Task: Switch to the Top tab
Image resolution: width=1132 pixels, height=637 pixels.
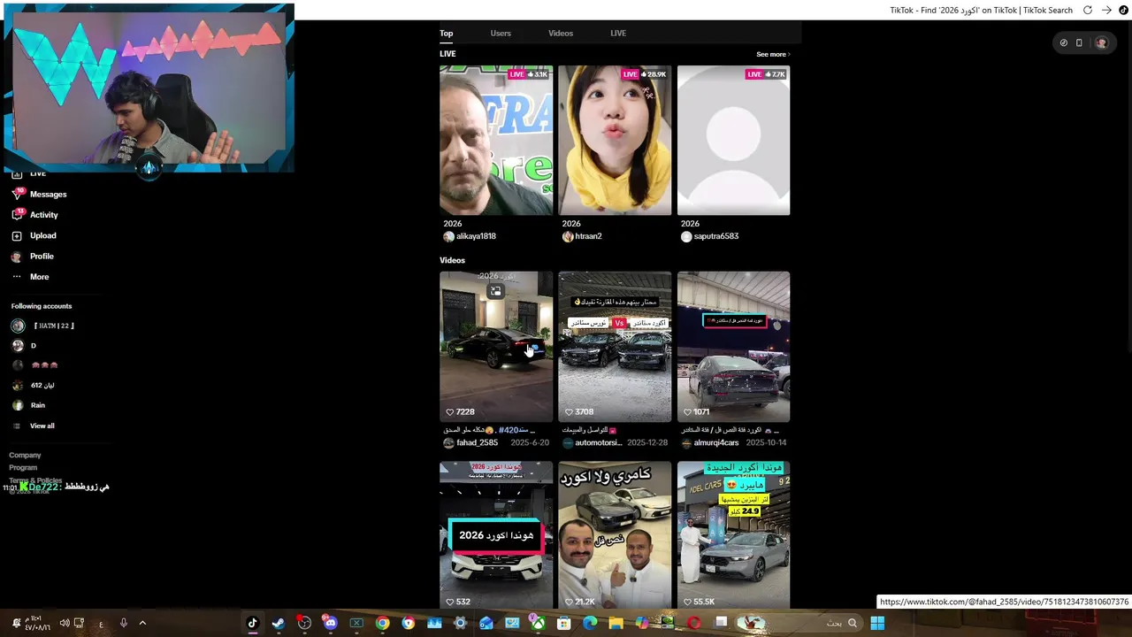Action: (x=447, y=34)
